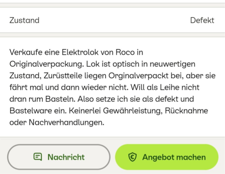The height and width of the screenshot is (174, 225).
Task: Open a message via the Nachricht button
Action: point(59,157)
